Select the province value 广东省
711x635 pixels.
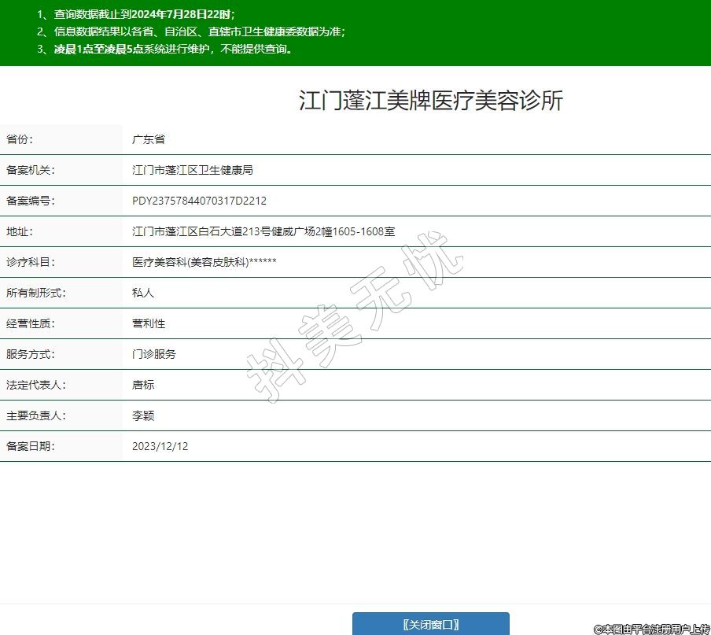148,139
